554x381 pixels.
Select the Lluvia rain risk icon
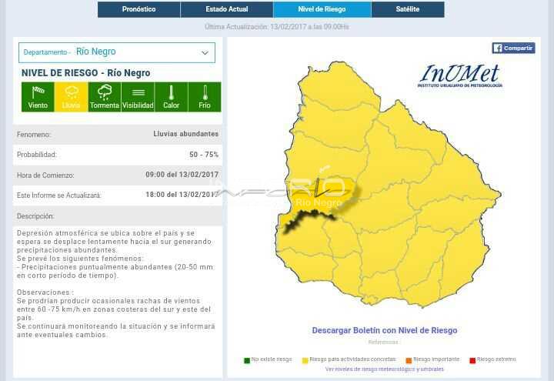[71, 97]
